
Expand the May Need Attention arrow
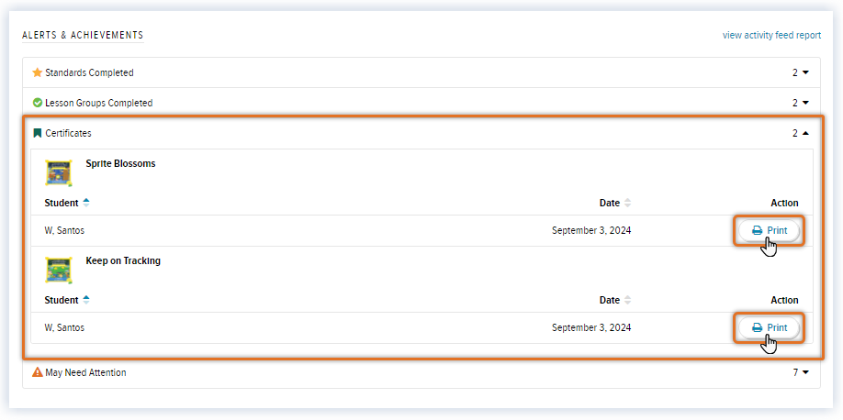click(805, 373)
